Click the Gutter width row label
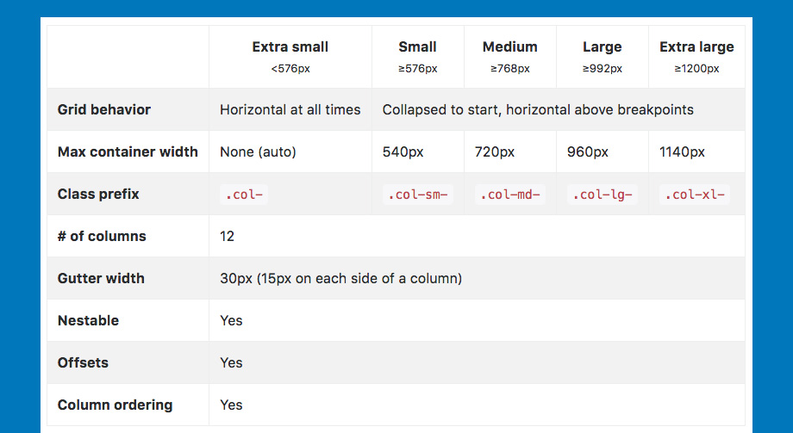 [x=101, y=278]
